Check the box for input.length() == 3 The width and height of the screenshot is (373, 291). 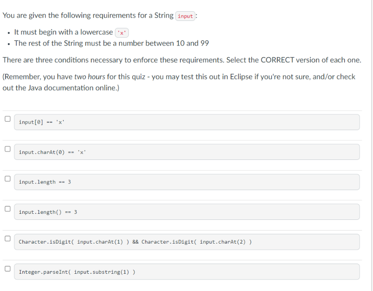click(7, 208)
